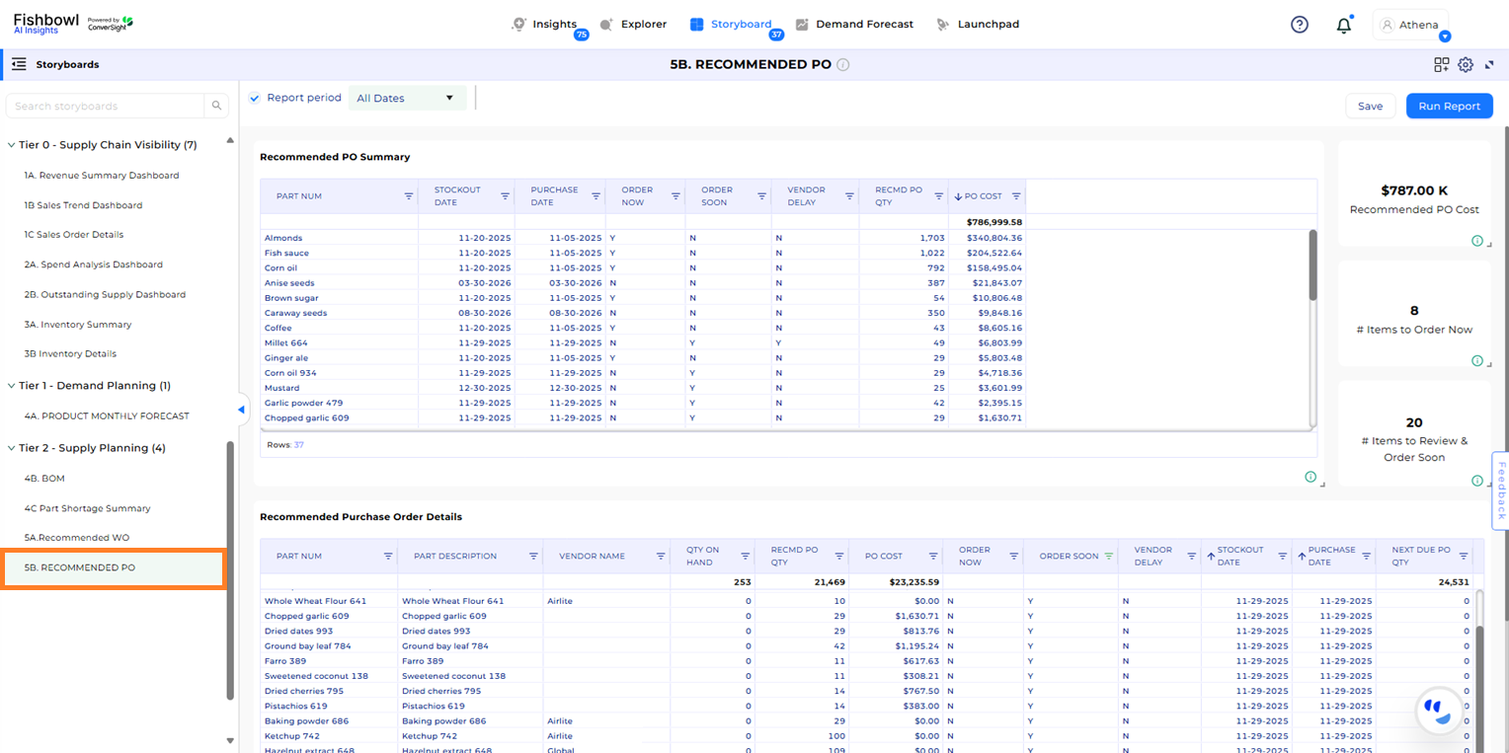Click the notifications bell icon
This screenshot has height=753, width=1509.
1344,24
